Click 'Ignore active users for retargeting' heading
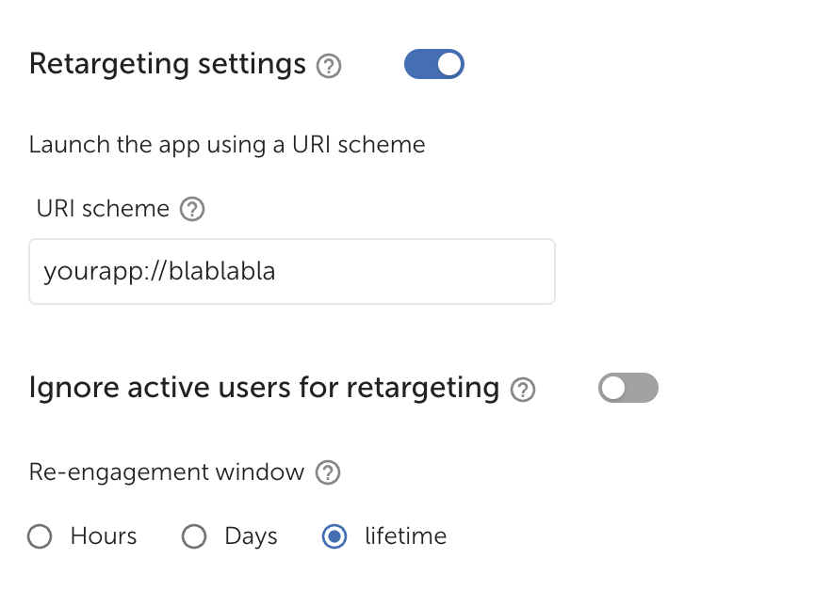The height and width of the screenshot is (591, 831). (x=264, y=388)
